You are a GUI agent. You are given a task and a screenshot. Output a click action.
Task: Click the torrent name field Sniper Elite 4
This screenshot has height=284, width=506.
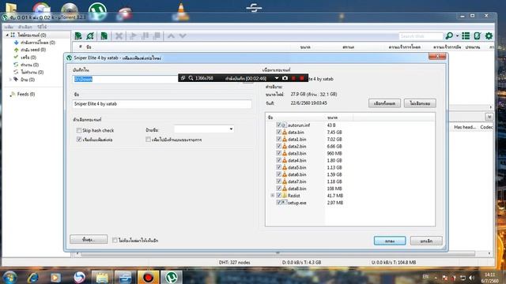tap(162, 103)
